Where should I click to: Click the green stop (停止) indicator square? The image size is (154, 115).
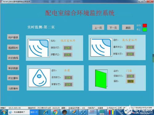point(145,30)
